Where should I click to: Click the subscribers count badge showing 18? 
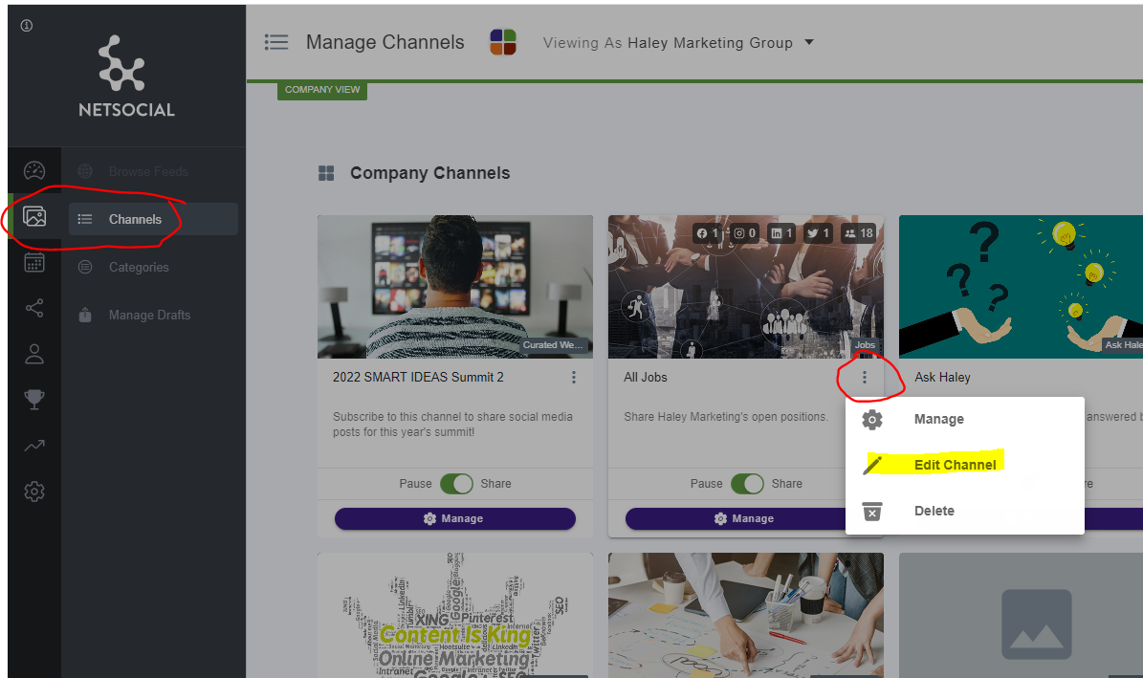point(859,233)
